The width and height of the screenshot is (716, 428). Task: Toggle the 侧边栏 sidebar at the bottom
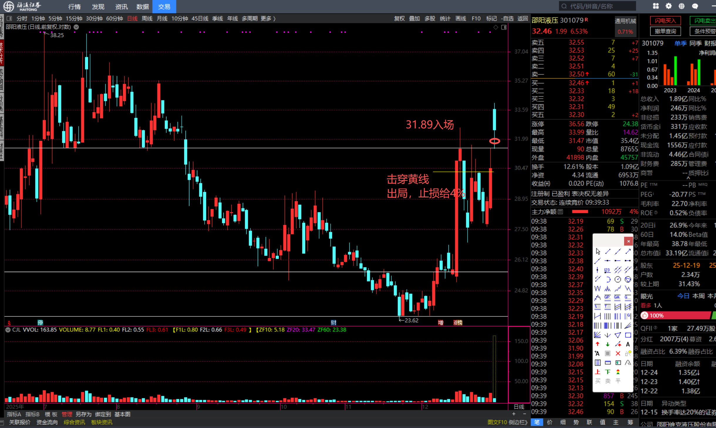518,422
